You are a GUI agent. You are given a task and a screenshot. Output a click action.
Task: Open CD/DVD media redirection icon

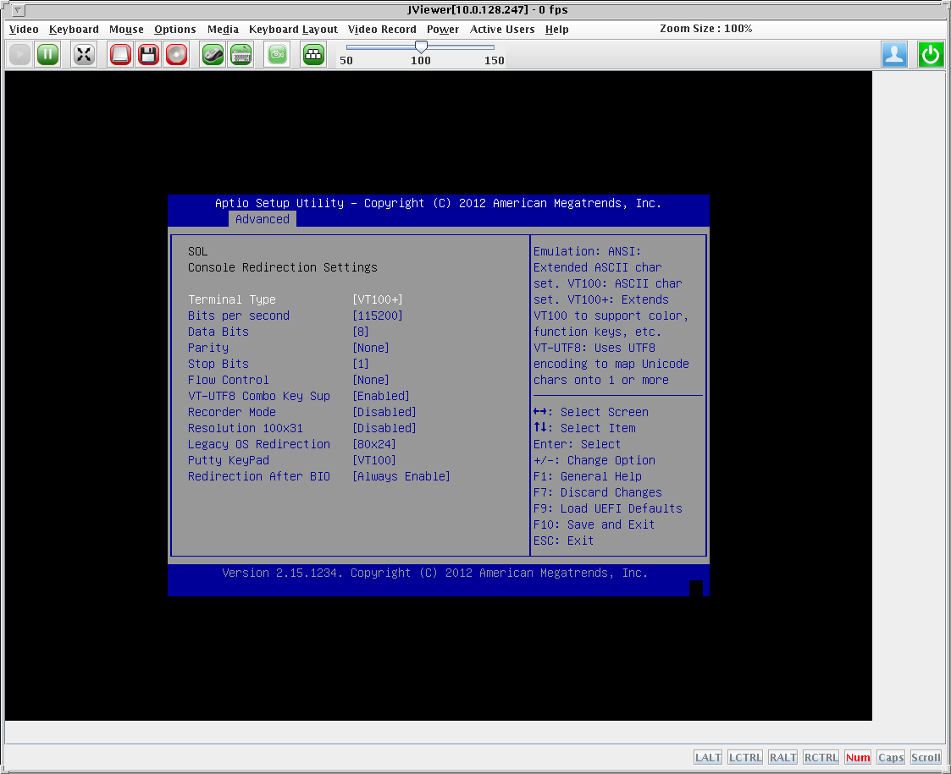pos(176,55)
